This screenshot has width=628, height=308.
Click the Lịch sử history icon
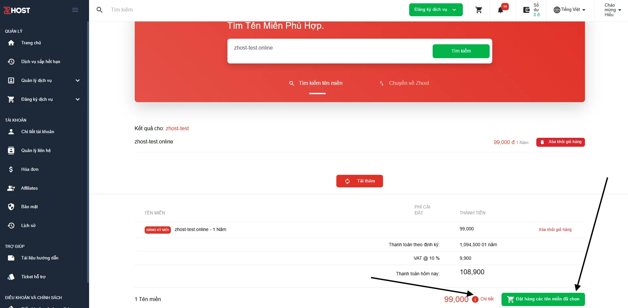(11, 226)
